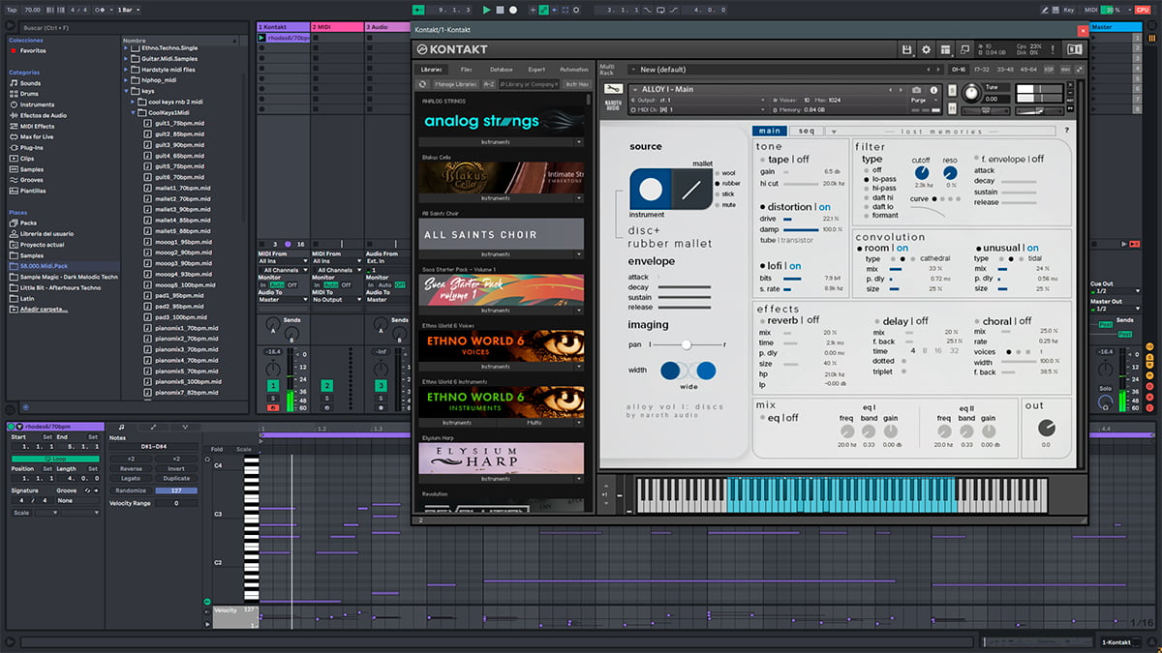This screenshot has width=1162, height=653.
Task: Select the main tab
Action: 770,131
